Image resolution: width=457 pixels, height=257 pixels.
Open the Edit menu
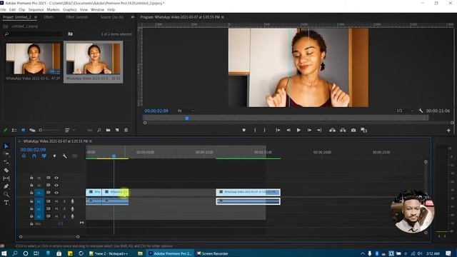(12, 9)
